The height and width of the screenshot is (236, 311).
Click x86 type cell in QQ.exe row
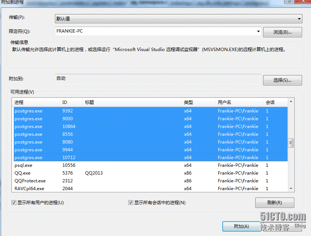pos(188,173)
